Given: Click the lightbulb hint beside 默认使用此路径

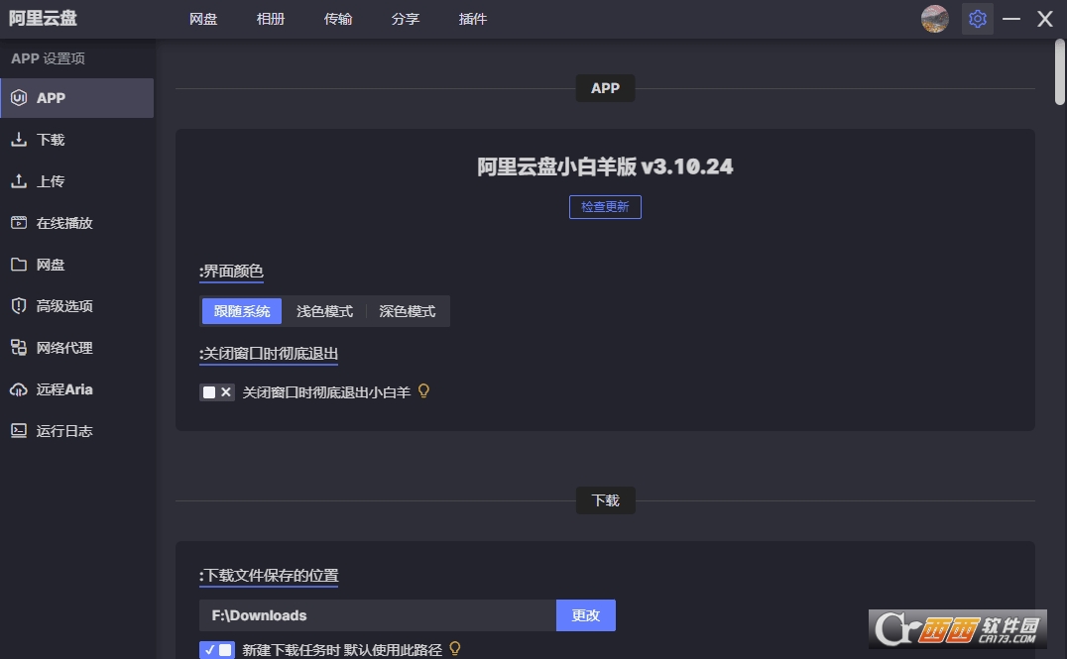Looking at the screenshot, I should (455, 649).
